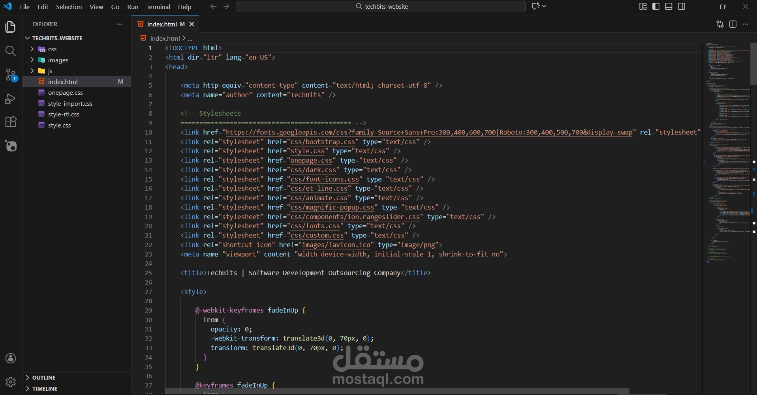This screenshot has width=757, height=395.
Task: Open the Go menu
Action: 115,7
